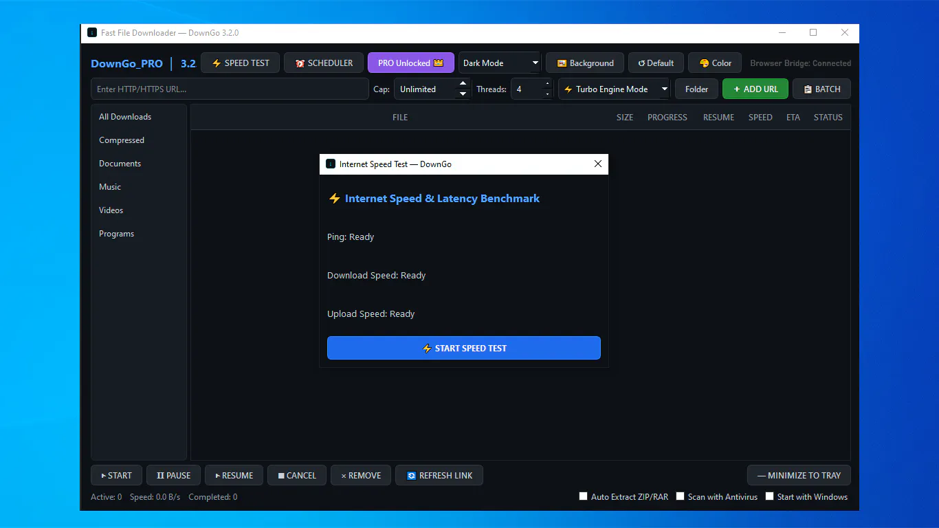Screen dimensions: 939x528
Task: Click the REFRESH LINK button
Action: [439, 475]
